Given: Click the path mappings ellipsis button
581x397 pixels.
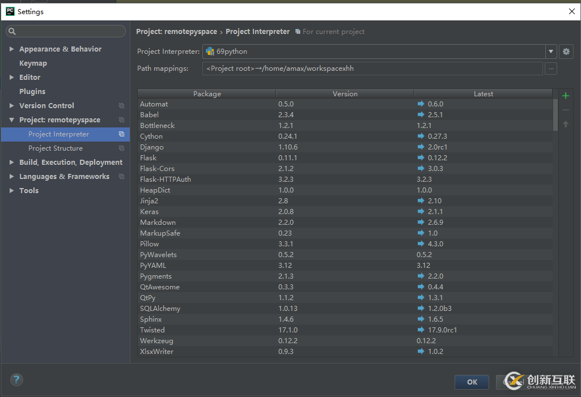Looking at the screenshot, I should point(551,69).
